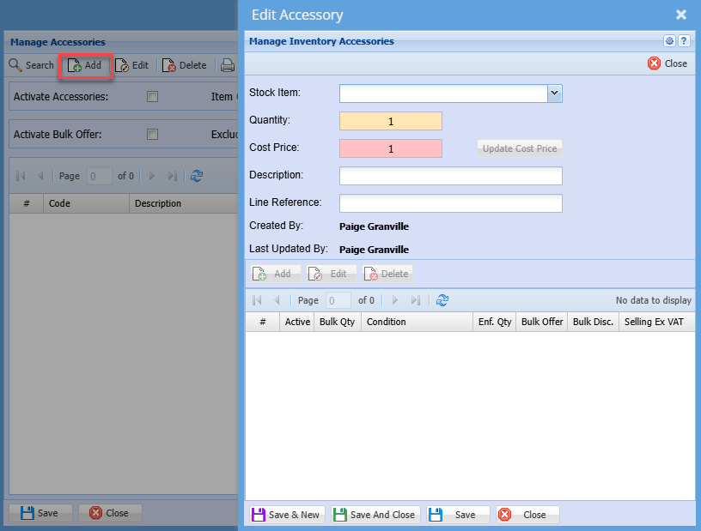701x531 pixels.
Task: Open settings gear in Manage Inventory Accessories header
Action: [x=669, y=41]
